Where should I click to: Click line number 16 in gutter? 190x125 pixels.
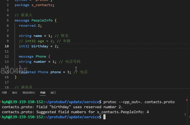click(7, 77)
